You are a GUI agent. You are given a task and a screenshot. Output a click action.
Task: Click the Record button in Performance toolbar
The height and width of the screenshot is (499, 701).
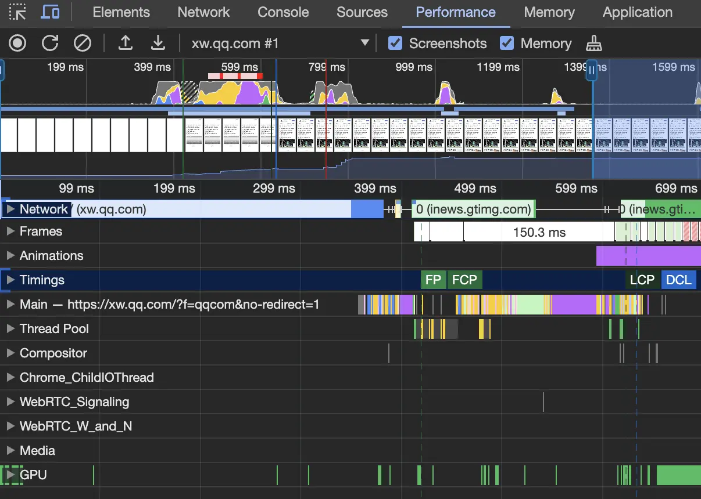[17, 43]
